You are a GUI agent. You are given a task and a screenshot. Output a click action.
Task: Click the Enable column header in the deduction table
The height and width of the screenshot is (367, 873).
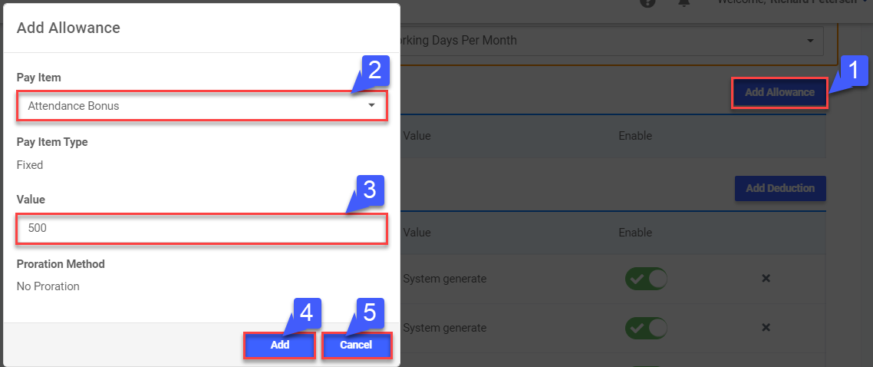635,233
